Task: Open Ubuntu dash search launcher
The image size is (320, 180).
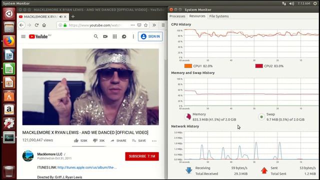Action: [x=9, y=14]
